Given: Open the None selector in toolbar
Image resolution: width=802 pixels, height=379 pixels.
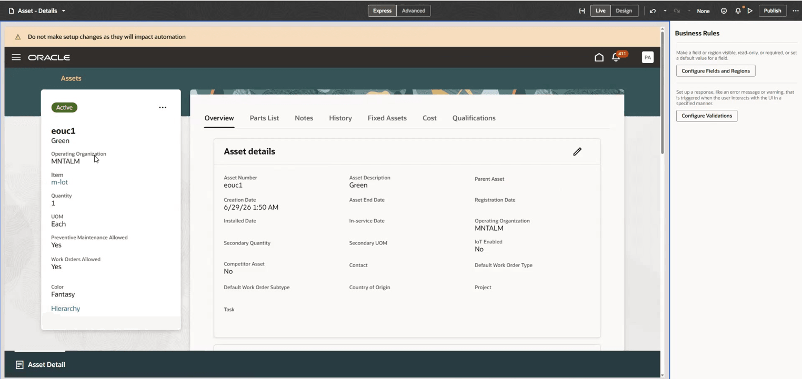Looking at the screenshot, I should click(703, 11).
